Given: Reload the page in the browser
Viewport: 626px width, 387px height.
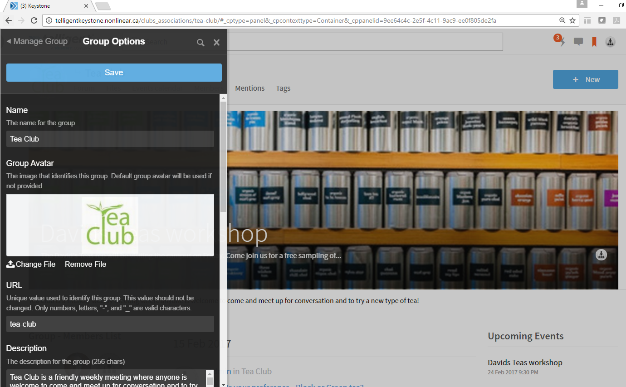Looking at the screenshot, I should (x=34, y=20).
